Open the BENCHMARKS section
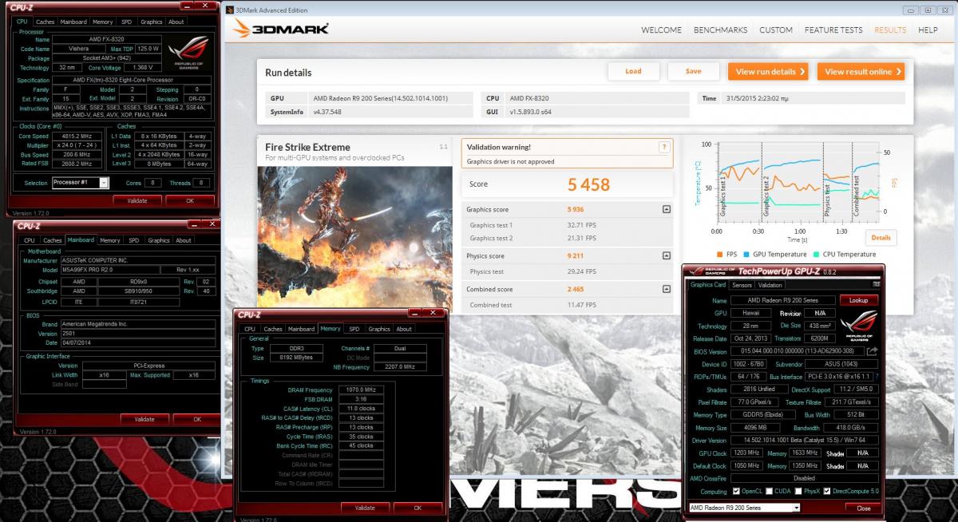The width and height of the screenshot is (958, 522). [721, 30]
